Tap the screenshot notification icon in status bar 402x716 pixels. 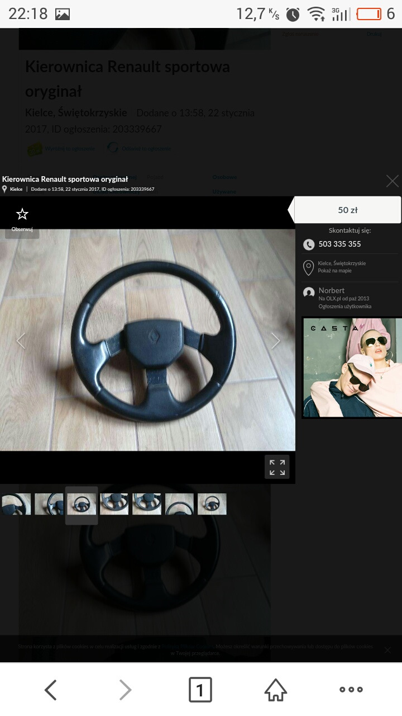point(63,15)
